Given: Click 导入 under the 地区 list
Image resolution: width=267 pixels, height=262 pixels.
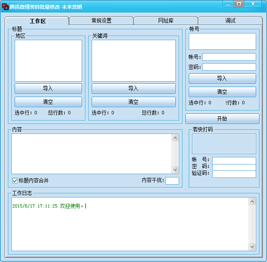Looking at the screenshot, I should pos(49,88).
